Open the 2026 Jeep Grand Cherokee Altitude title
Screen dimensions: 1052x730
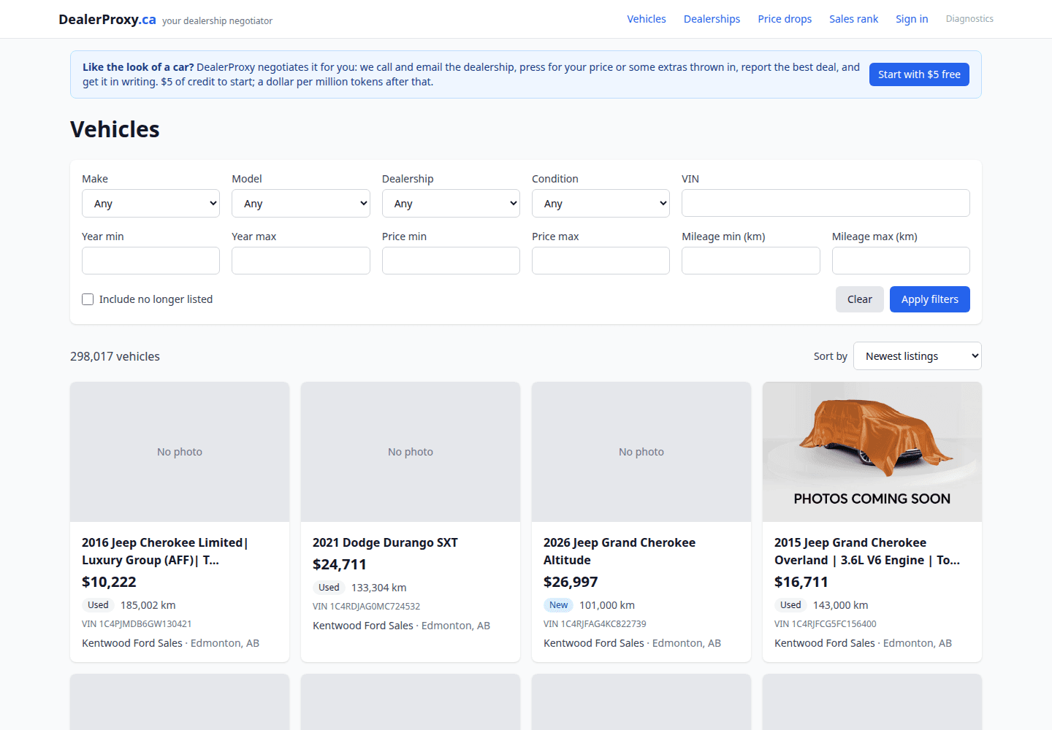point(620,551)
